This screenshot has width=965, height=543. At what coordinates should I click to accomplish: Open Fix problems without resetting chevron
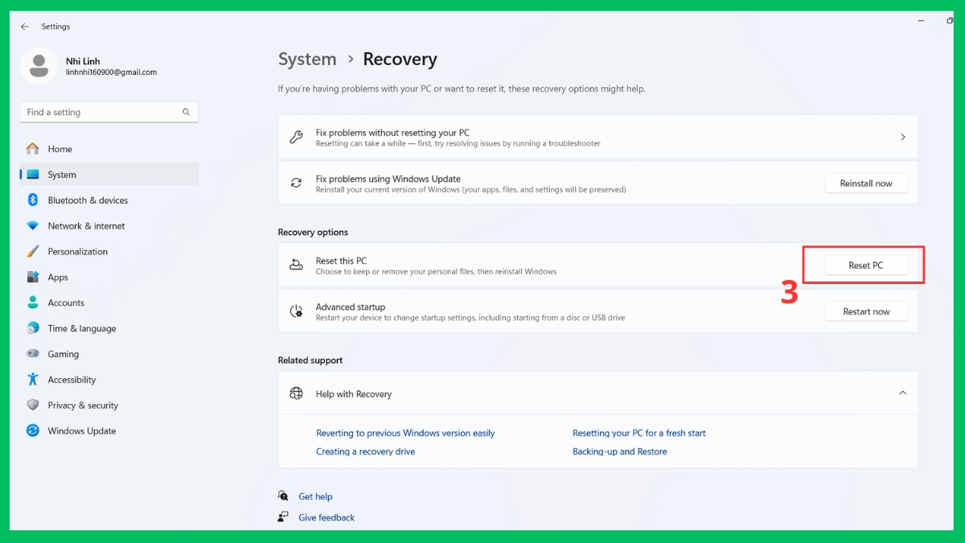902,138
